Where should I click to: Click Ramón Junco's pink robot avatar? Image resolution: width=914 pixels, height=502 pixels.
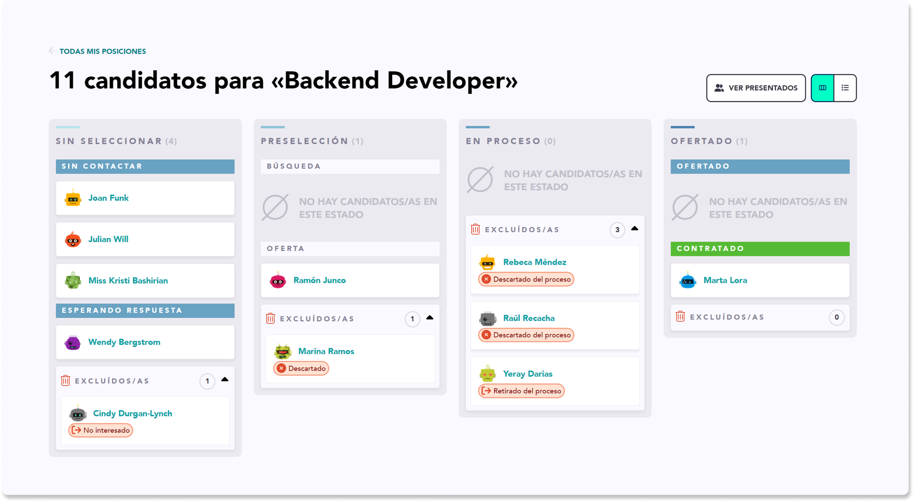pyautogui.click(x=278, y=280)
